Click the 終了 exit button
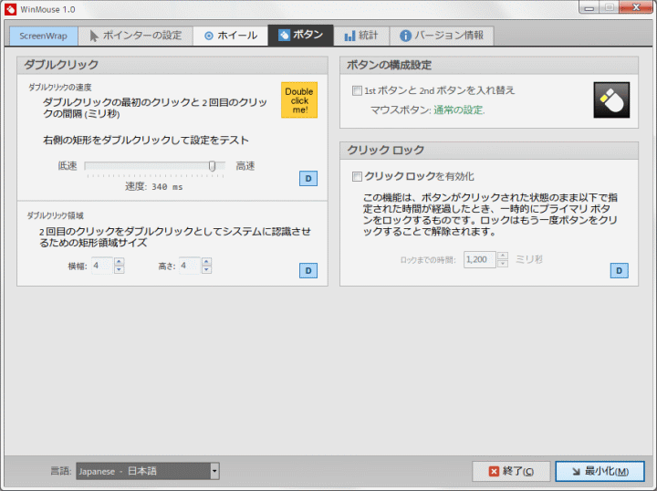 [511, 472]
